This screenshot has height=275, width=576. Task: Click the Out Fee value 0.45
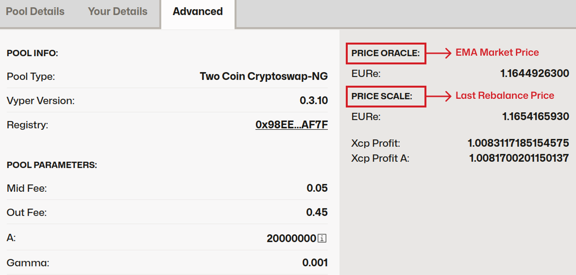click(x=317, y=212)
